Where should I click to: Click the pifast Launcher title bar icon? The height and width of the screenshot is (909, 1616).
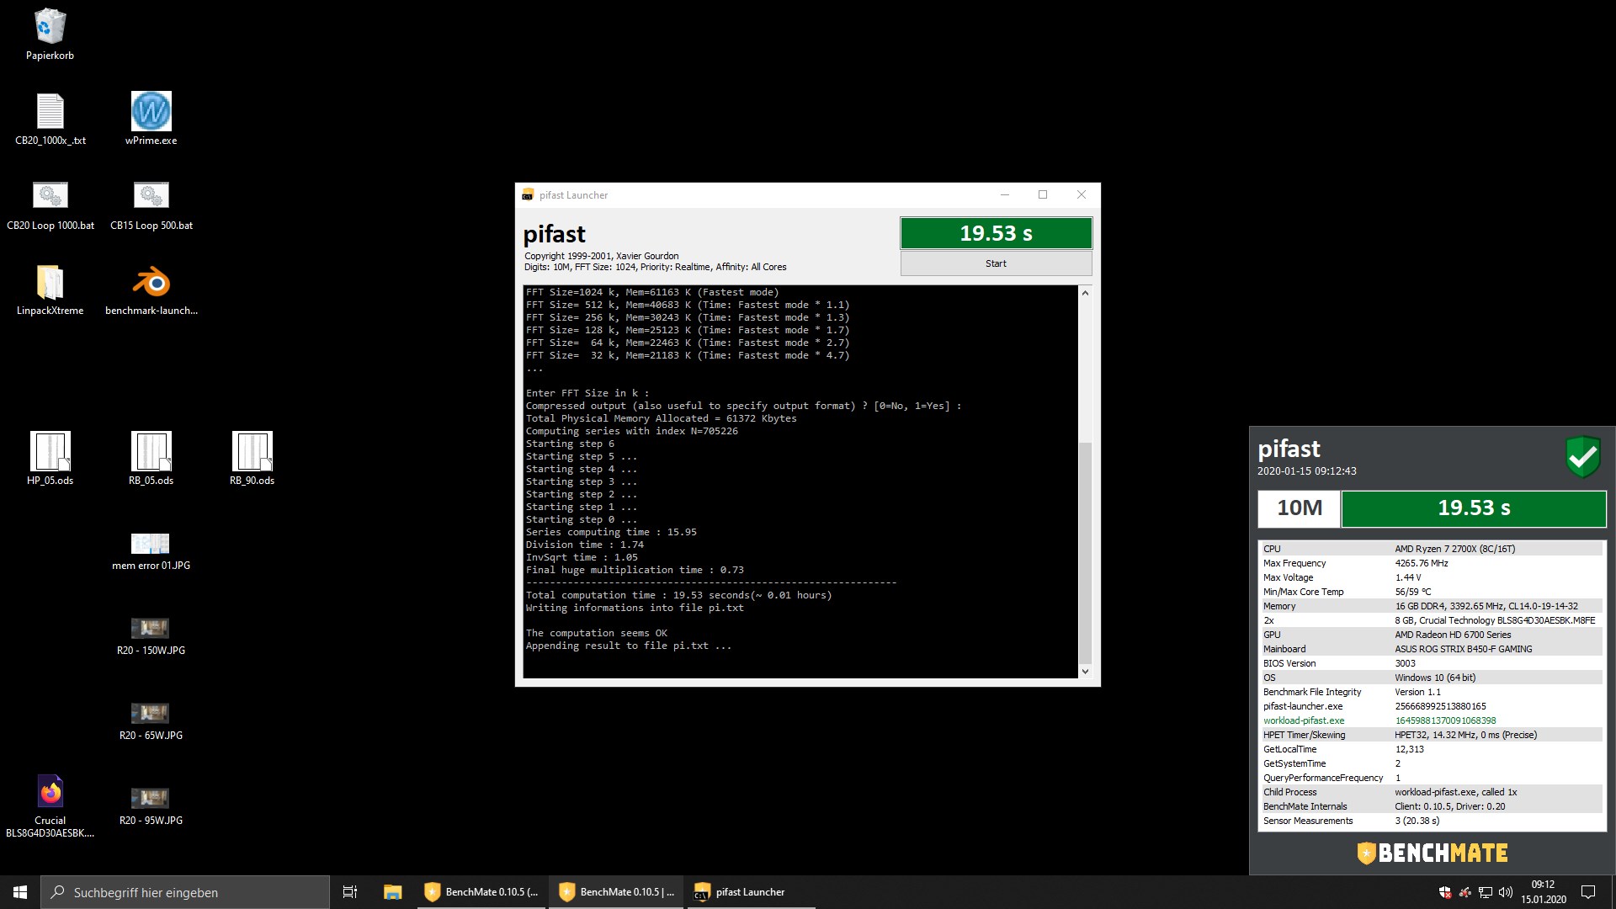pos(528,195)
